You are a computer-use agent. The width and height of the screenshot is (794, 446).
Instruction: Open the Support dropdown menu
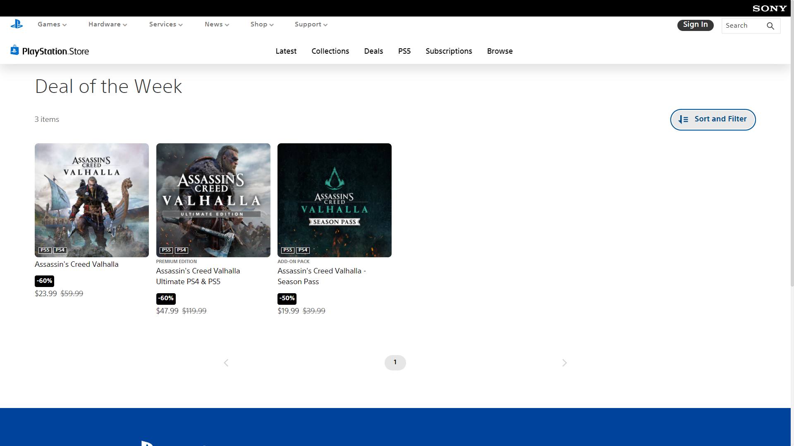click(311, 24)
